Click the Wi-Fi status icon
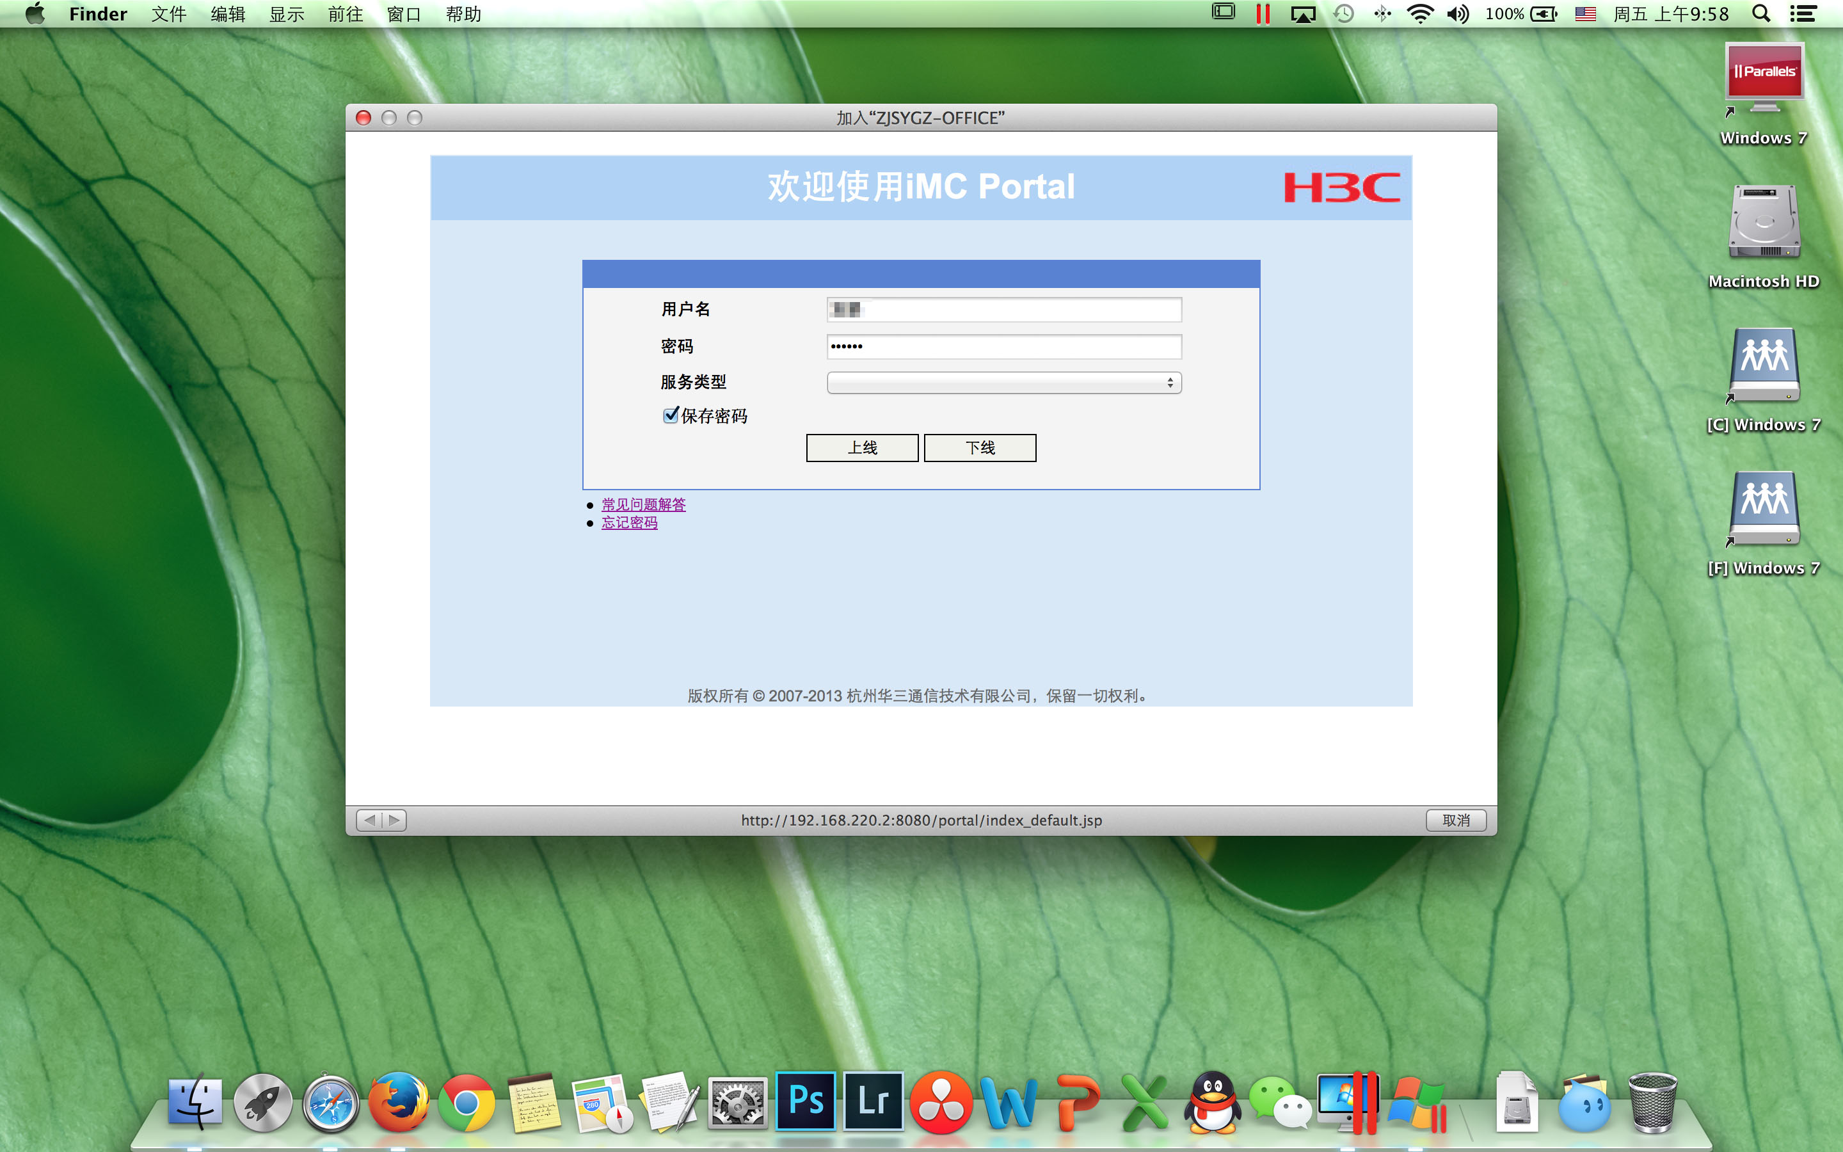 [1419, 13]
